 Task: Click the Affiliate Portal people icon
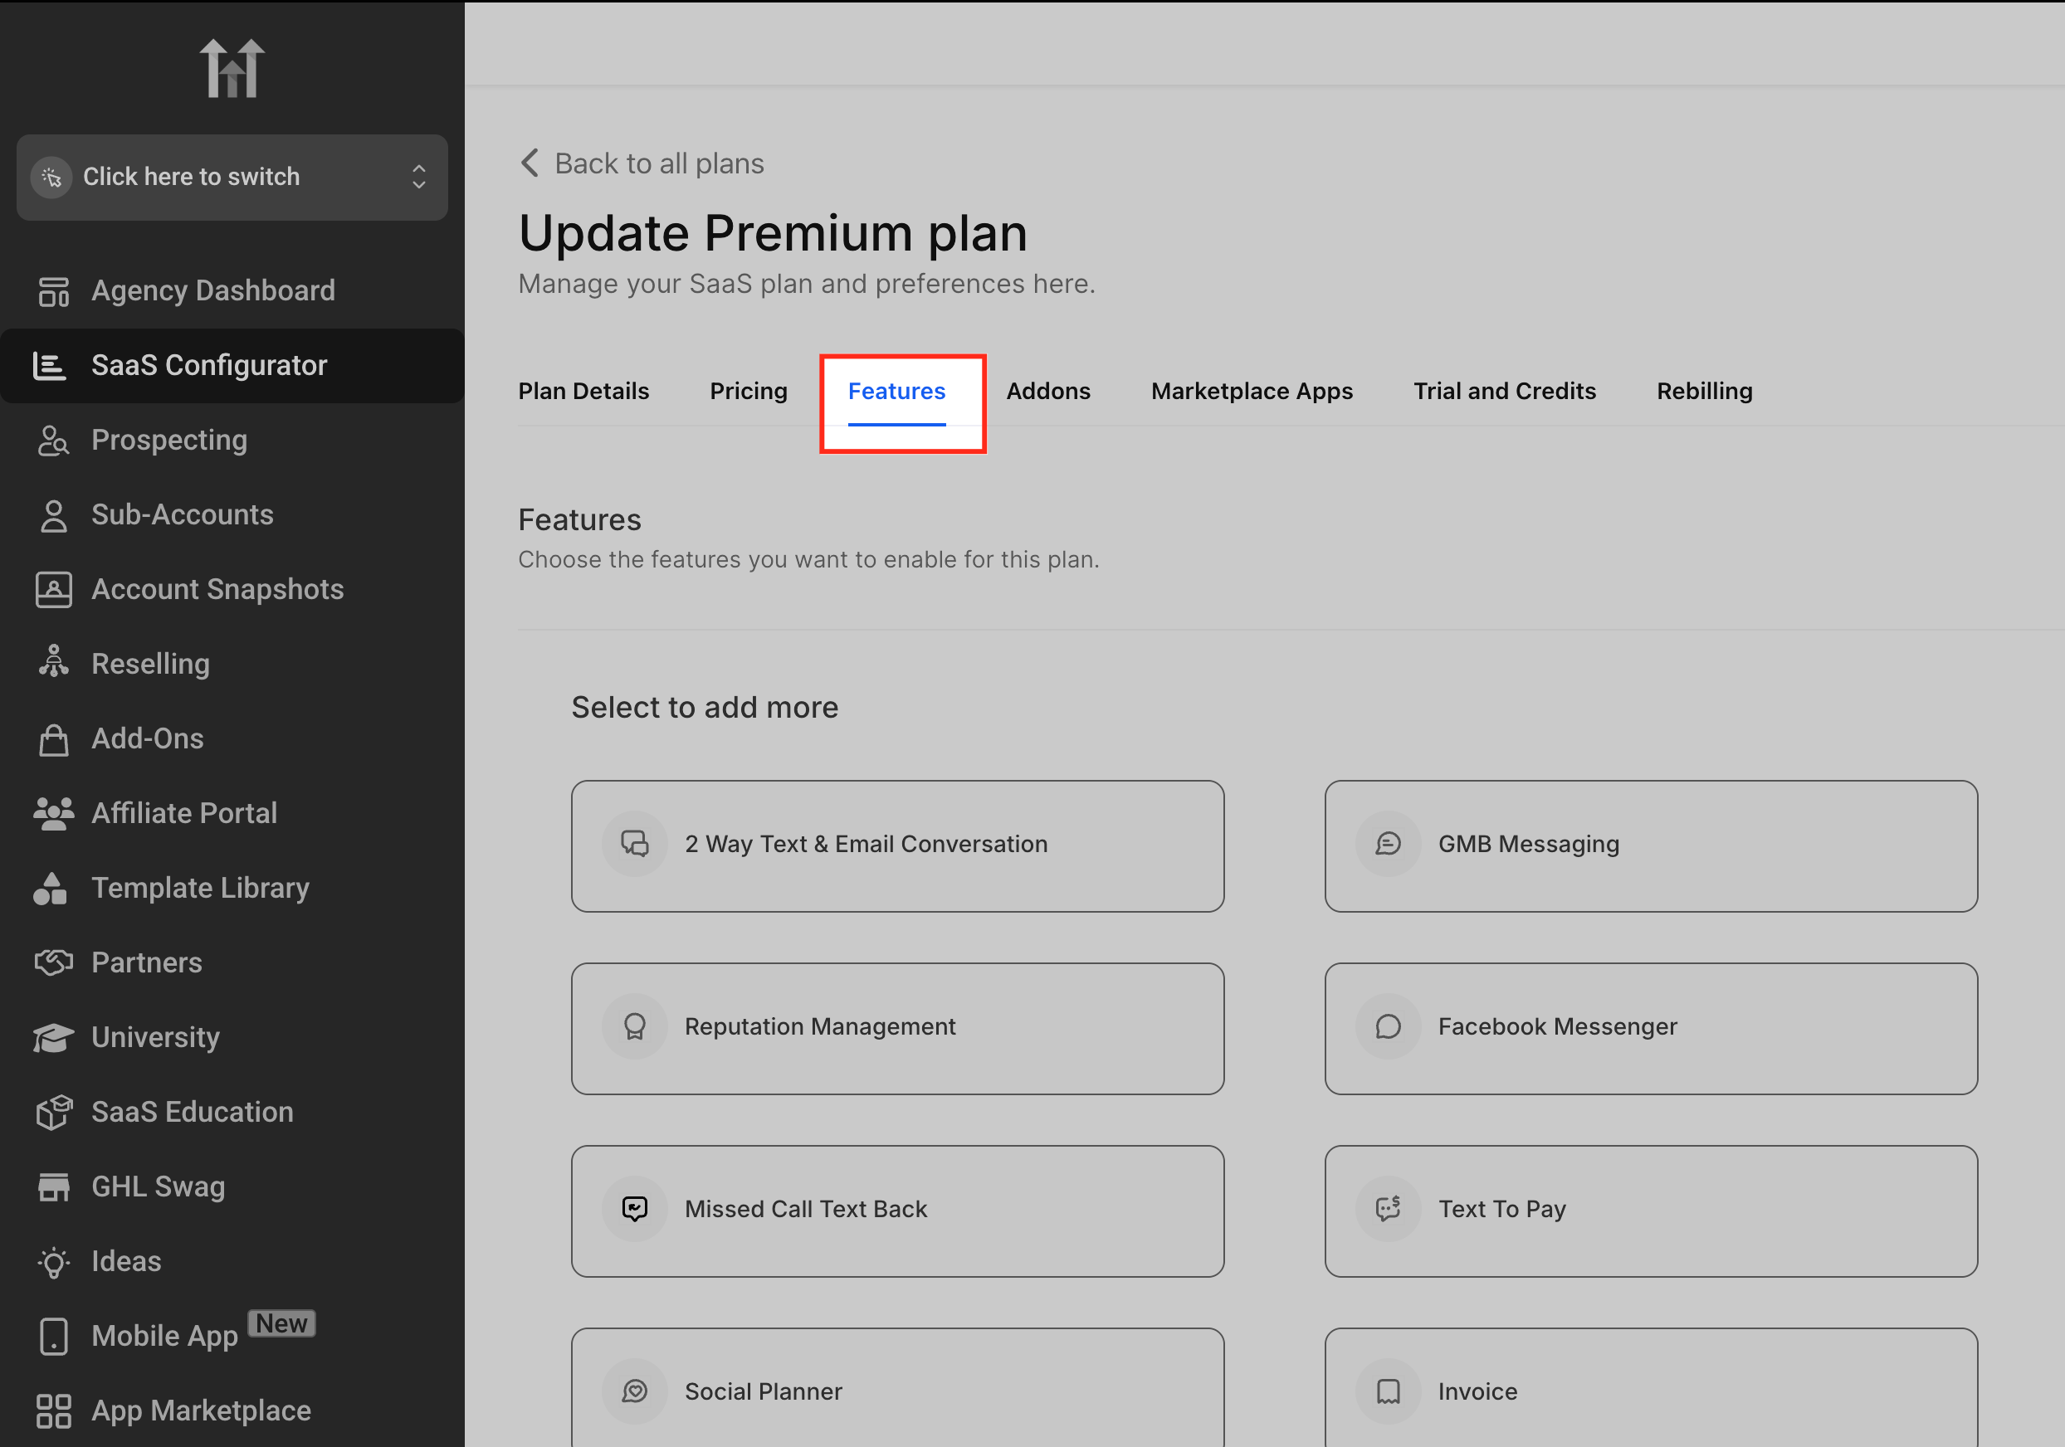click(x=53, y=813)
